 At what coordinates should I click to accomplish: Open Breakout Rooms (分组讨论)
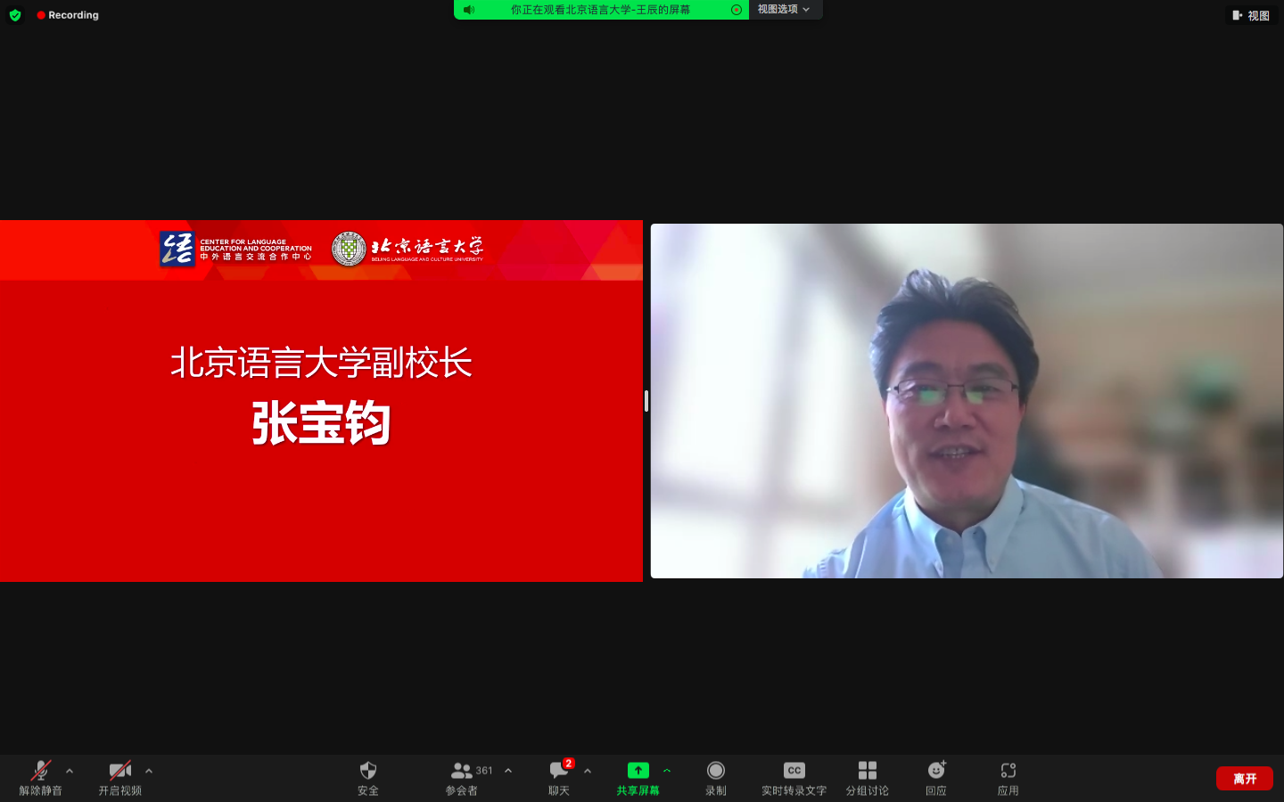click(x=867, y=772)
